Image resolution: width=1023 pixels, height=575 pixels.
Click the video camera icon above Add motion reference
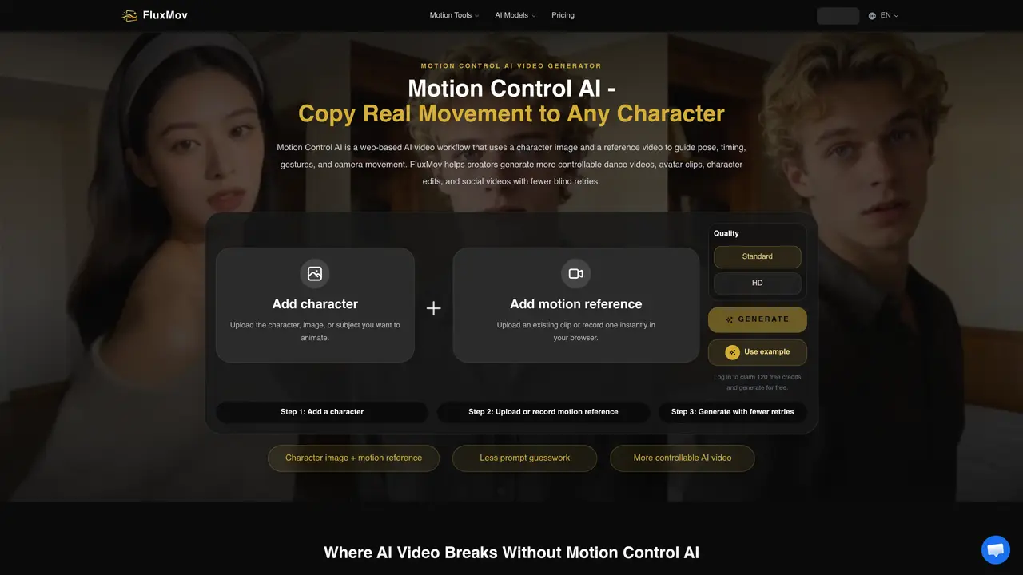coord(575,273)
